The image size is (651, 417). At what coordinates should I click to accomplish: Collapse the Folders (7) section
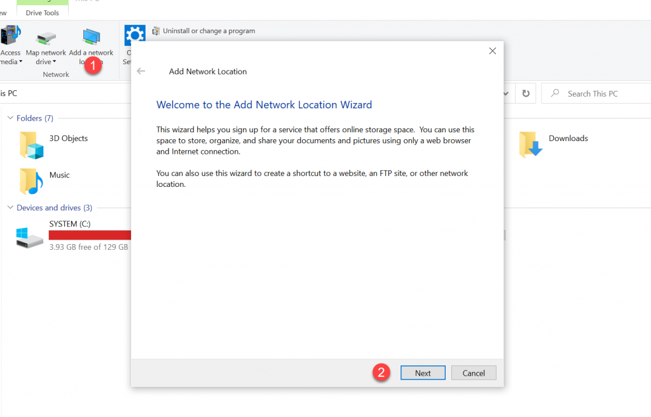(10, 118)
